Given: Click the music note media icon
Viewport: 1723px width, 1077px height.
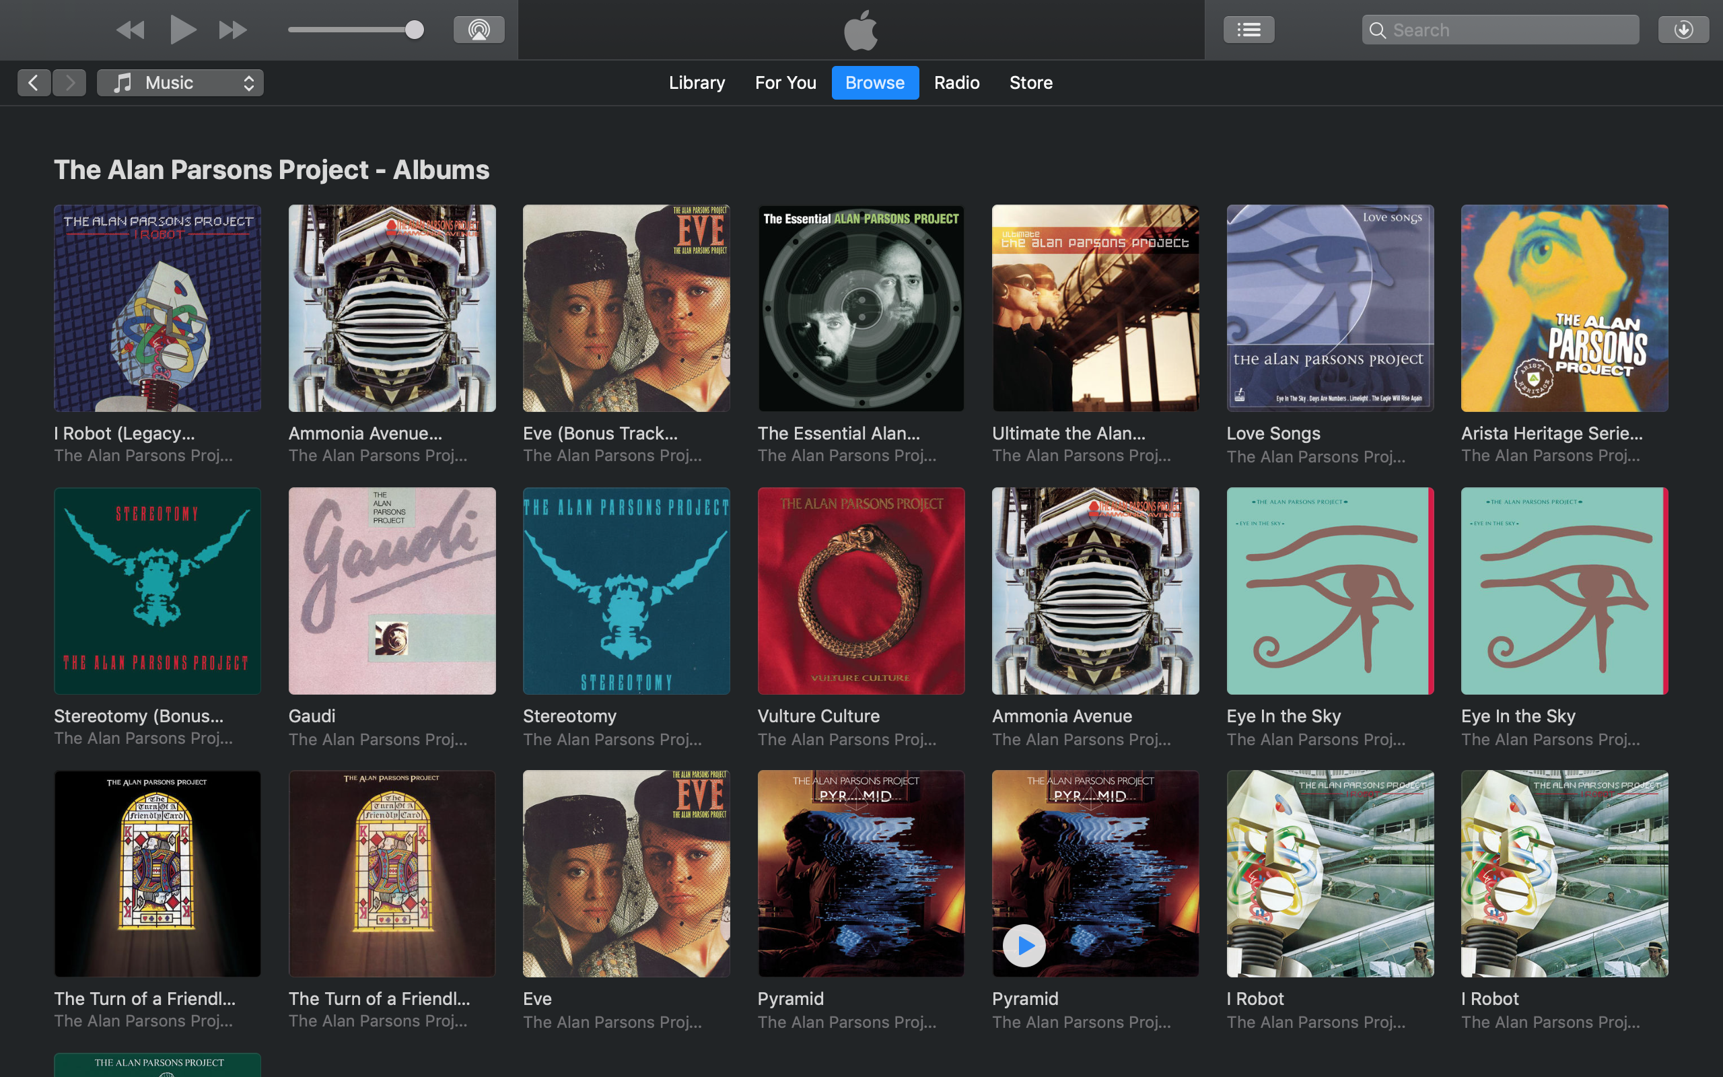Looking at the screenshot, I should (123, 83).
